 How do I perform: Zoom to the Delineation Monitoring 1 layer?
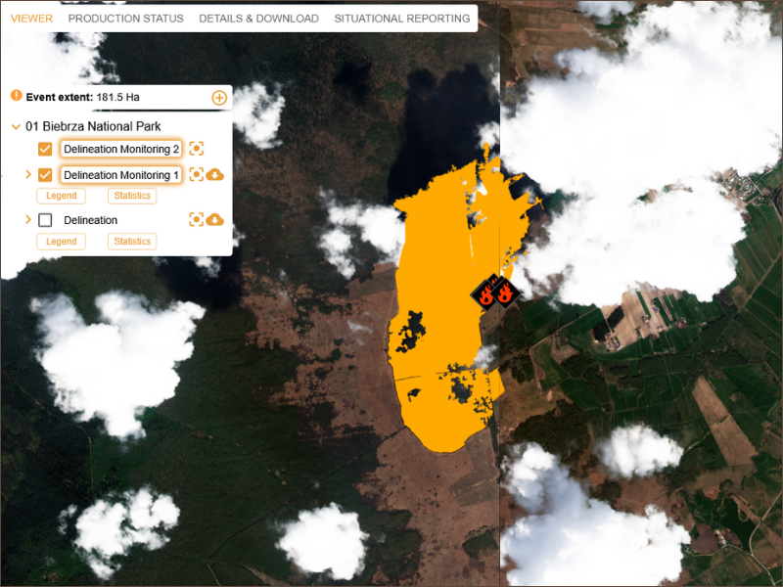(197, 174)
